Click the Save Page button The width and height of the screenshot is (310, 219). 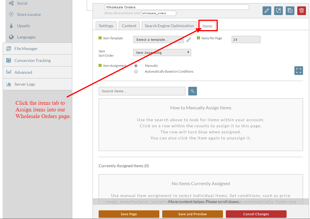point(129,214)
